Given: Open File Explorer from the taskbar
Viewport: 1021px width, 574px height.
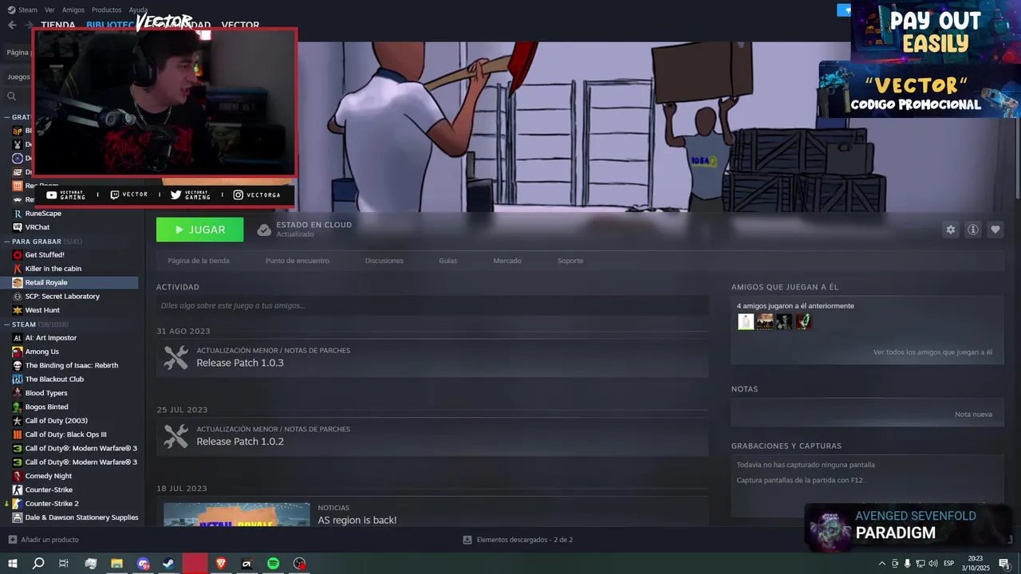Looking at the screenshot, I should point(116,564).
